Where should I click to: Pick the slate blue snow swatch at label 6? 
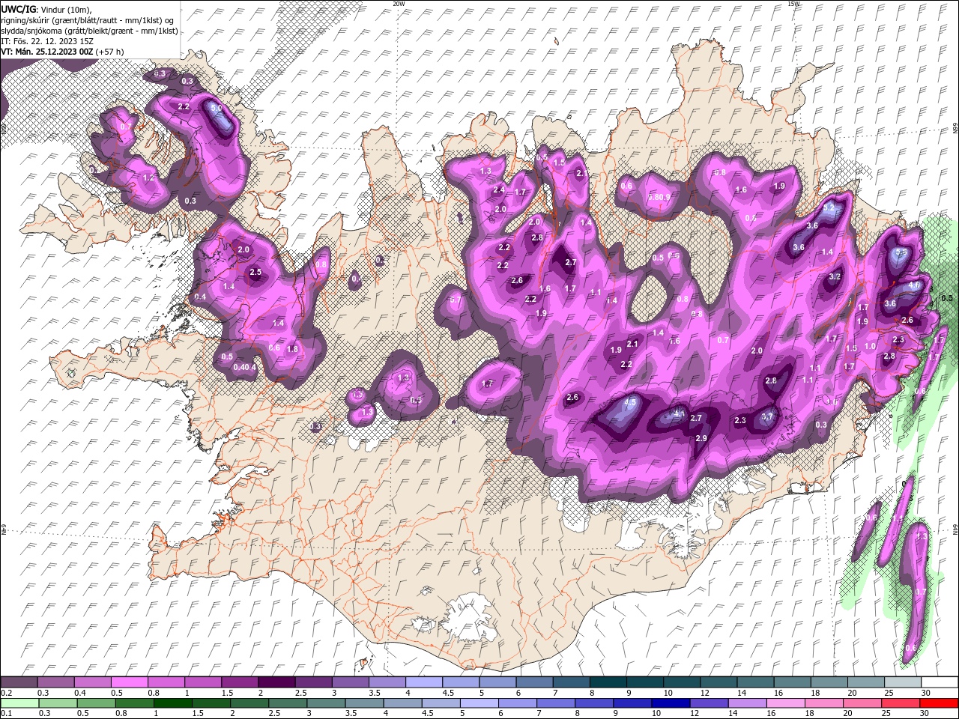click(x=534, y=682)
